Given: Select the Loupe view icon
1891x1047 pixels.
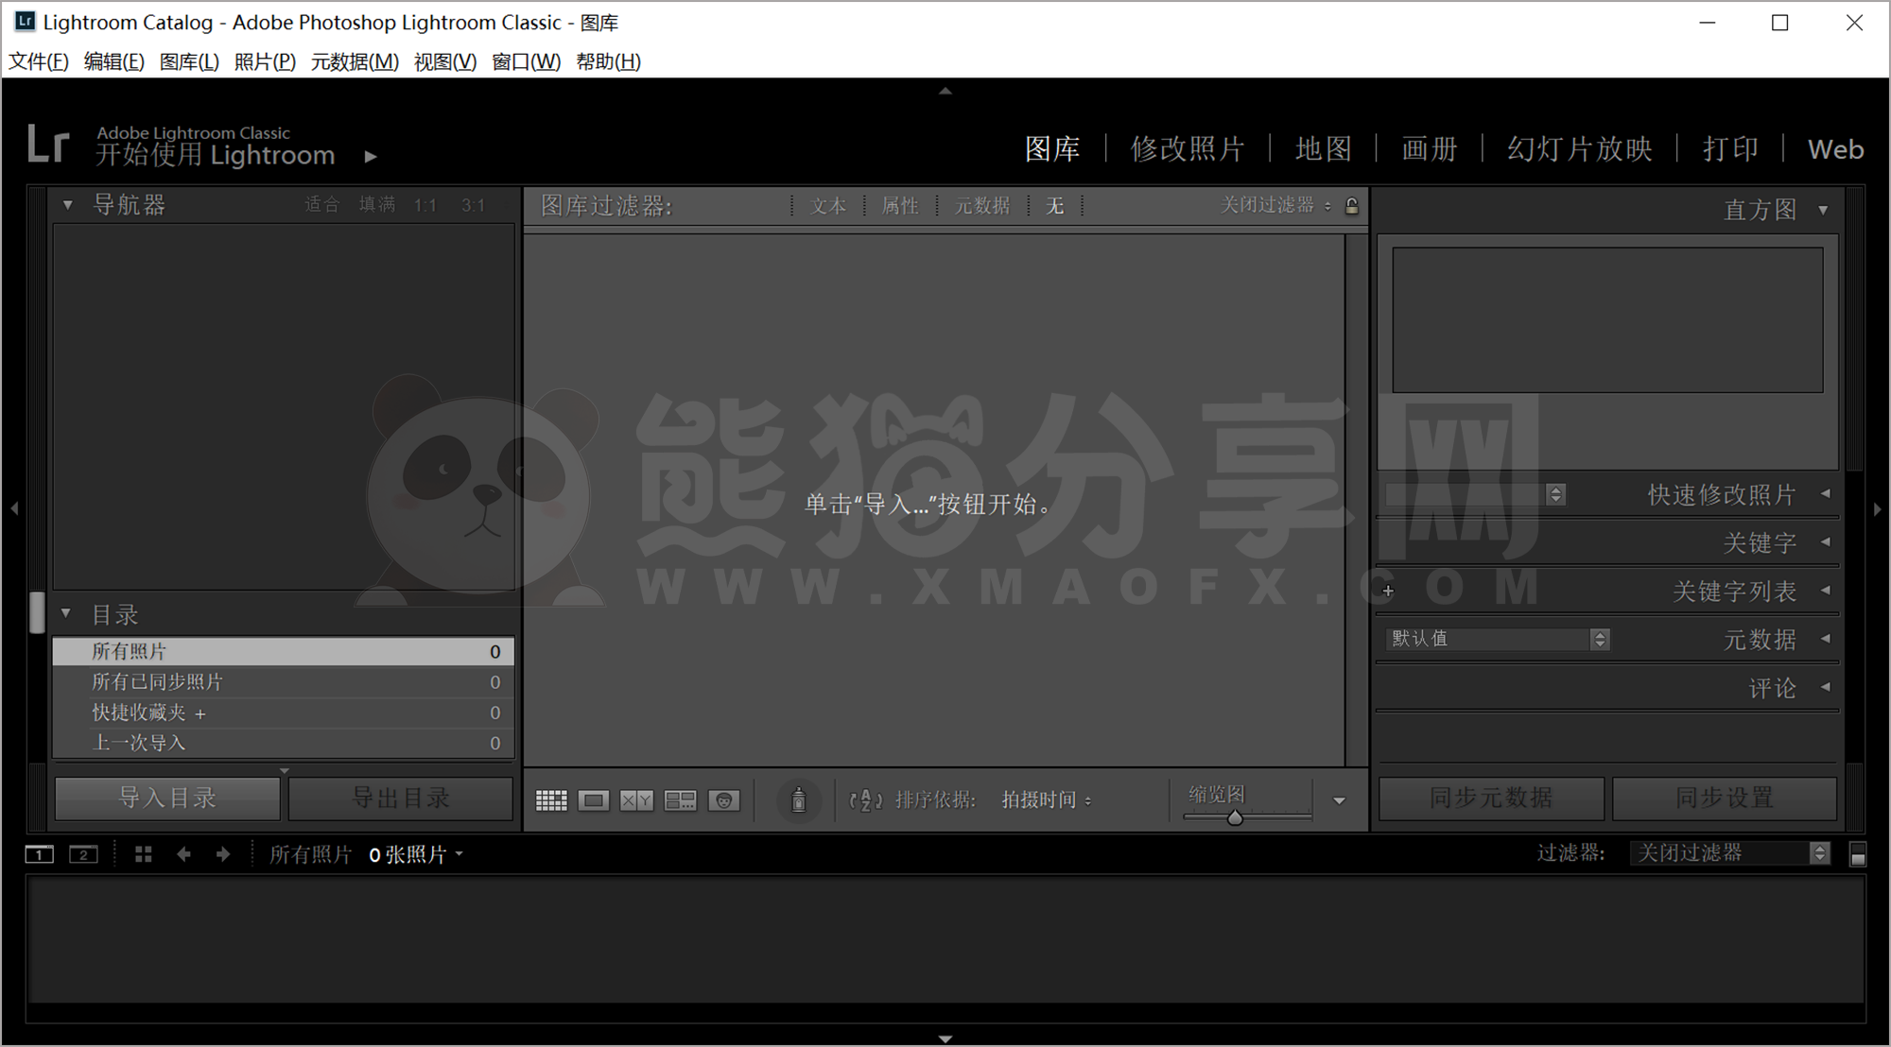Looking at the screenshot, I should click(594, 800).
